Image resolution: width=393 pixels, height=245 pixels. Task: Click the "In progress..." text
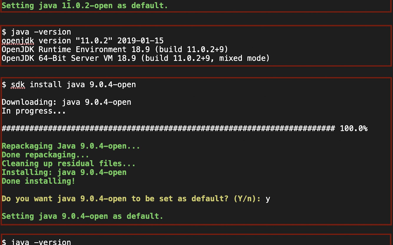coord(34,111)
